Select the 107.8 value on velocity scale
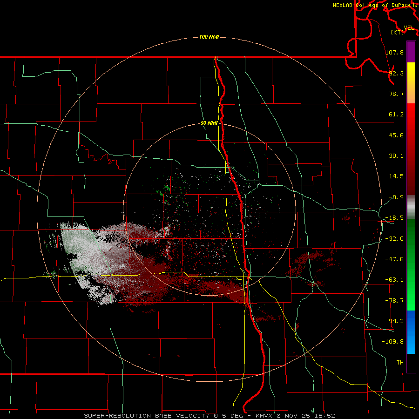The image size is (419, 419). coord(394,52)
